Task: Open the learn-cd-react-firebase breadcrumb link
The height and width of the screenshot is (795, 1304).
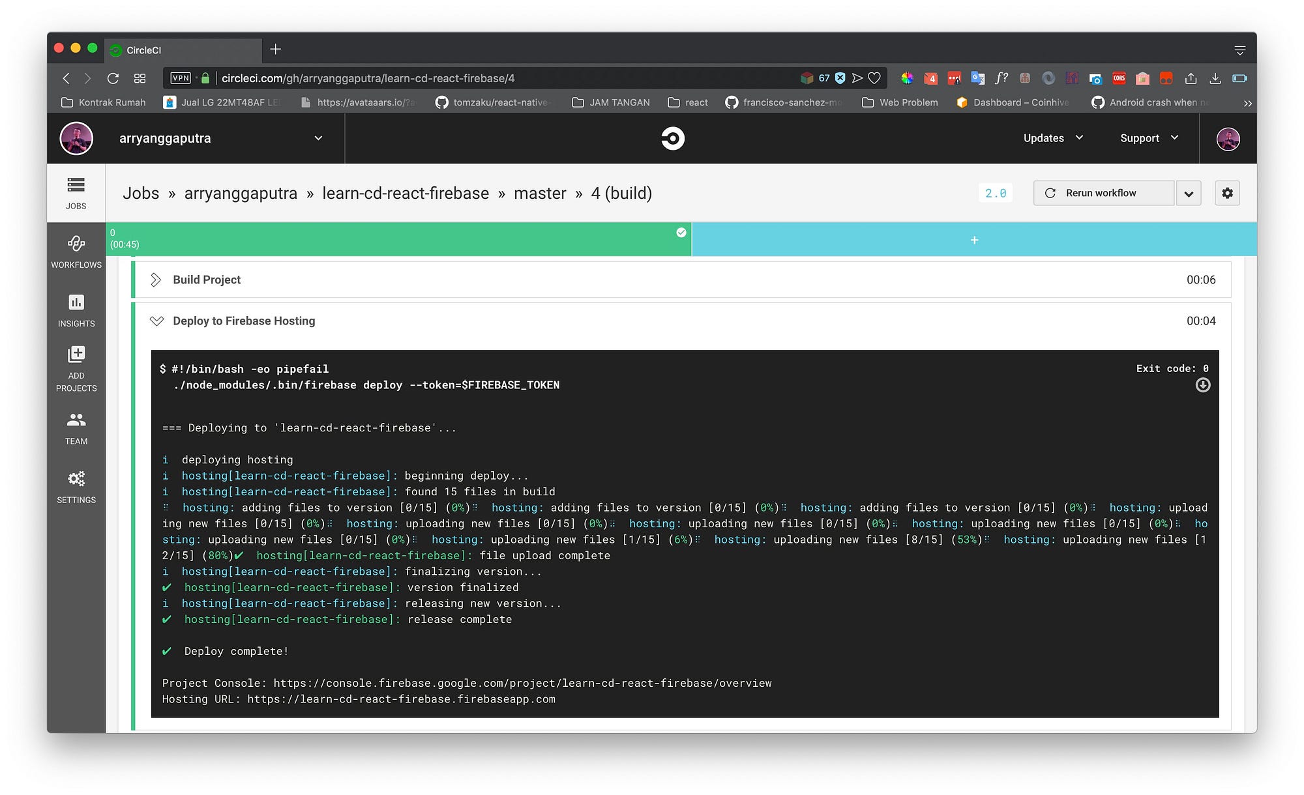Action: pos(406,193)
